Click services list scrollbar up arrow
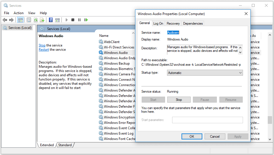 (x=270, y=35)
